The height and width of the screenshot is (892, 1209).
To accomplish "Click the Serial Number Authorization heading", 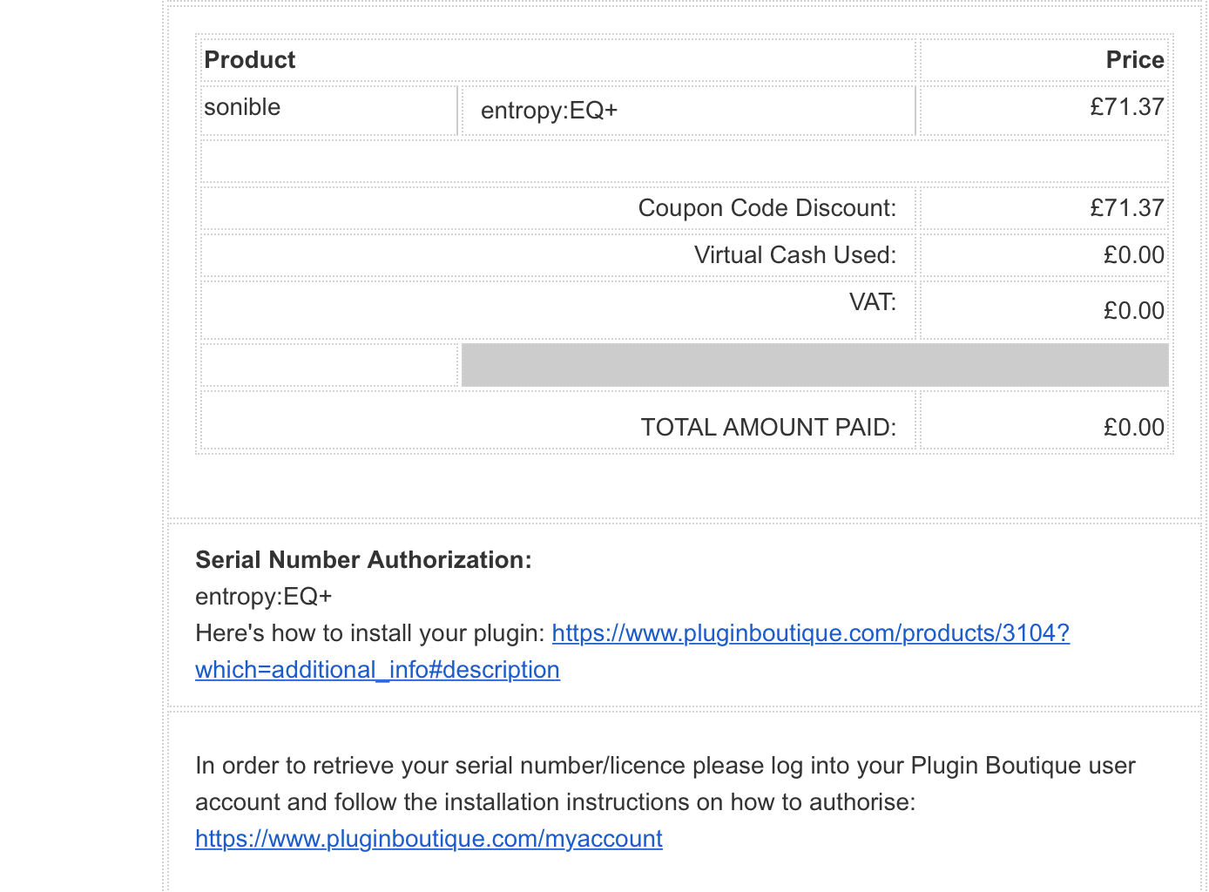I will click(x=363, y=560).
